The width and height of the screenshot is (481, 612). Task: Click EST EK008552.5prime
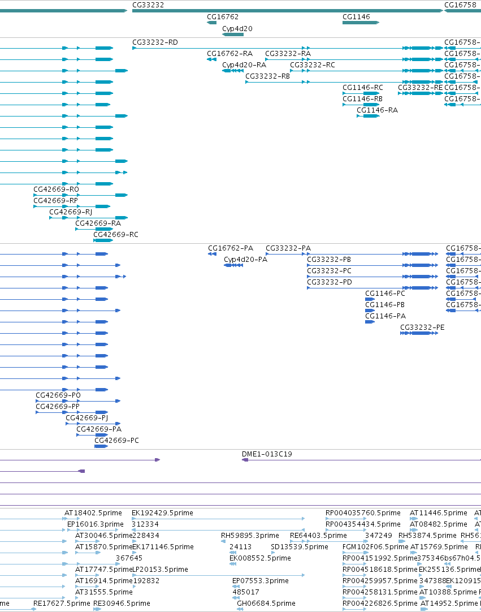(x=233, y=564)
